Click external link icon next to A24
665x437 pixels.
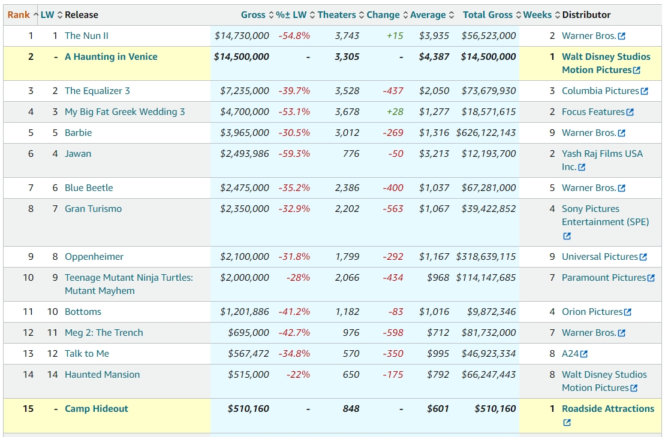point(584,354)
